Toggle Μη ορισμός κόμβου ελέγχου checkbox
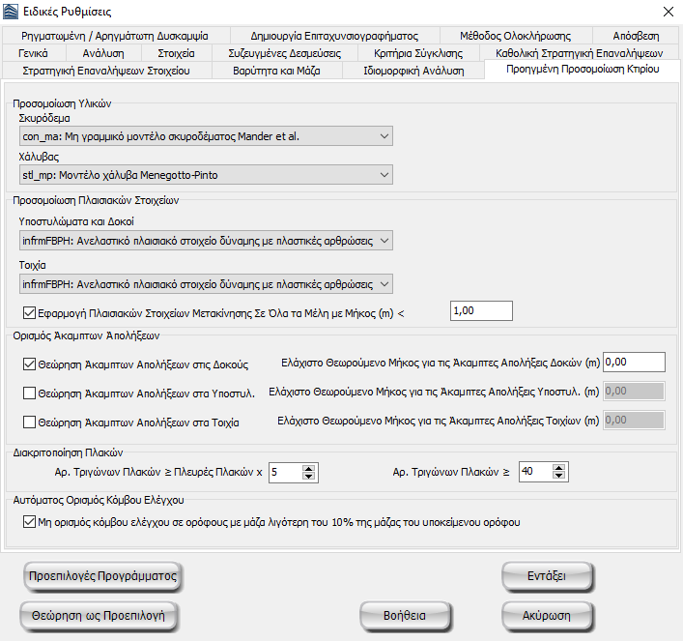 click(x=30, y=523)
